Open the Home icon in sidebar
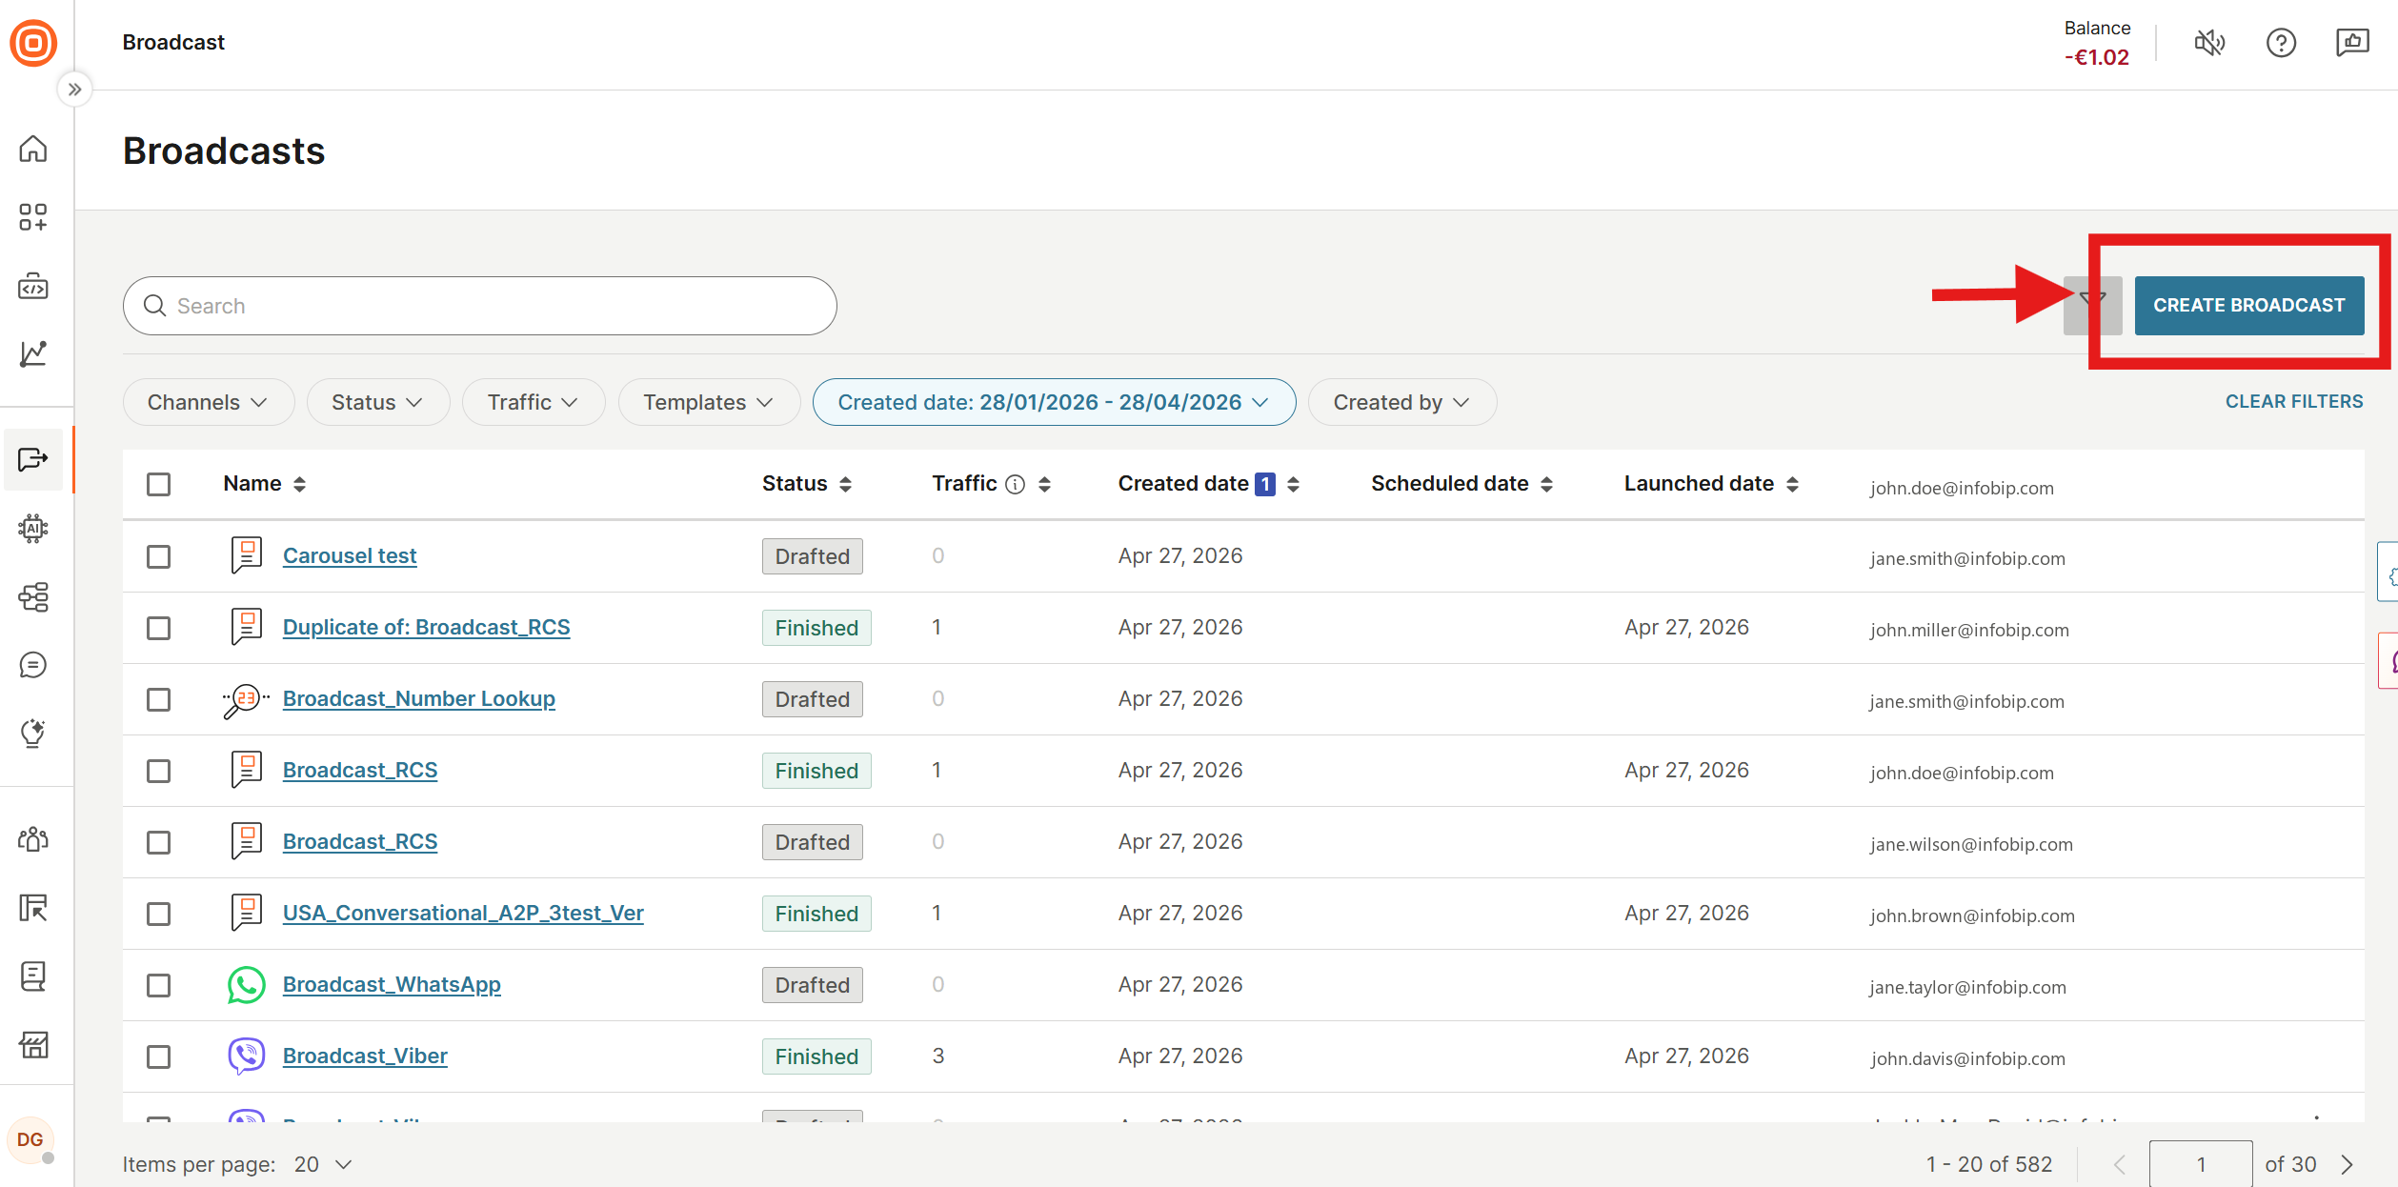Image resolution: width=2398 pixels, height=1187 pixels. [x=33, y=149]
